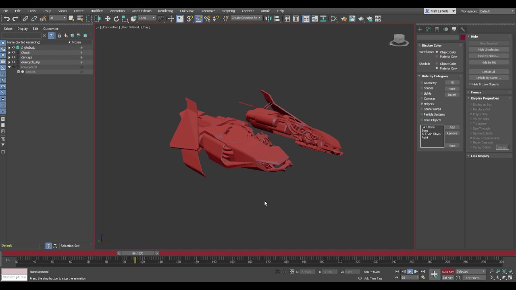Click the Hide by Name button

coord(489,56)
